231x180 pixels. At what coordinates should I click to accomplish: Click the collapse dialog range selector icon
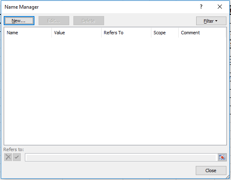pyautogui.click(x=222, y=157)
